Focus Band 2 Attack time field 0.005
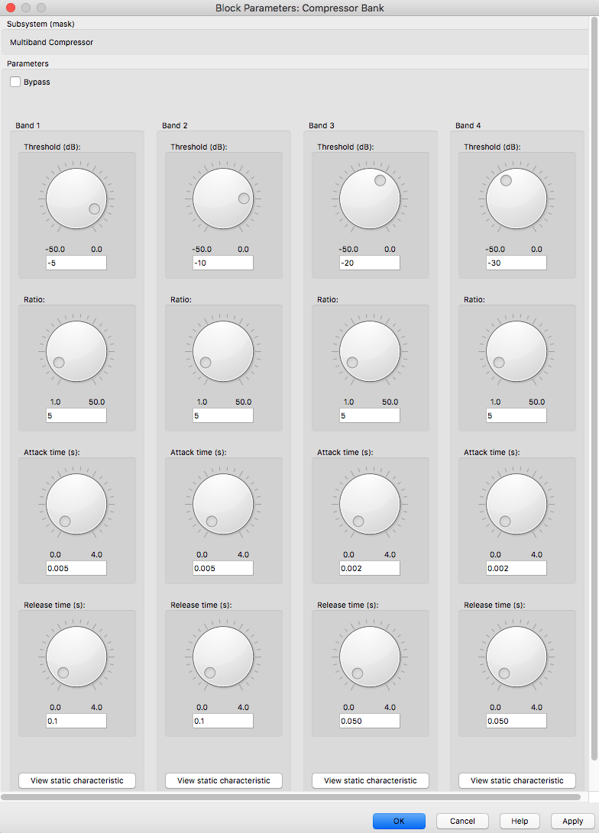 (x=223, y=568)
